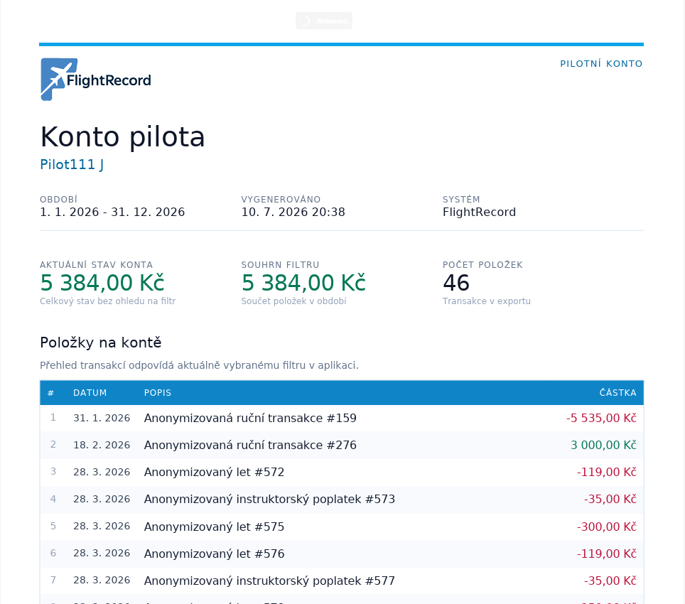Click the amount -5 535,00 Kč
This screenshot has width=685, height=604.
pos(601,418)
